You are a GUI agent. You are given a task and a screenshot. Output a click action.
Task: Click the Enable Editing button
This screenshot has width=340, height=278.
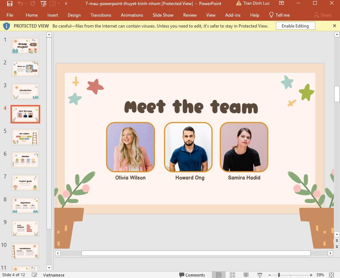(296, 26)
